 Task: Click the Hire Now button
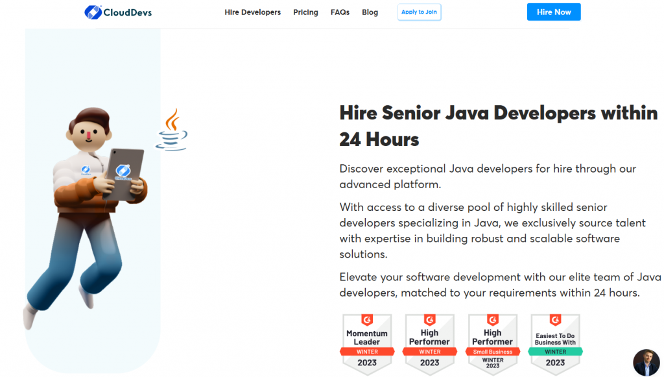pos(553,11)
